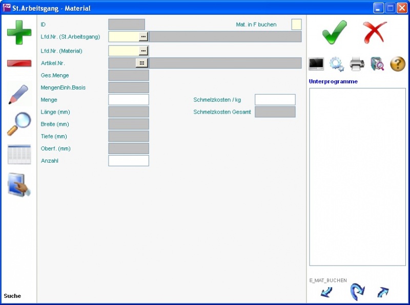Open the print preview magnifier icon
This screenshot has width=410, height=305.
377,64
